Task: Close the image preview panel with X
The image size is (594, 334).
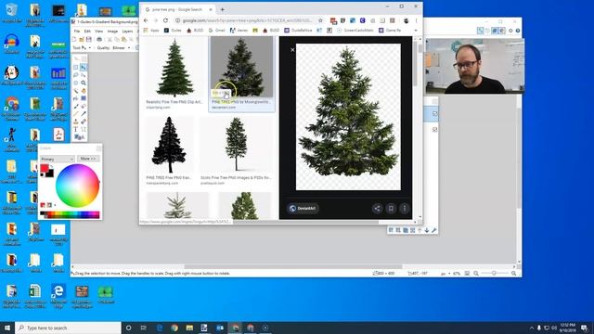Action: tap(292, 49)
